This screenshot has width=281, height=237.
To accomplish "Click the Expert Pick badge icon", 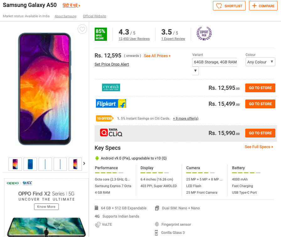I will tap(204, 34).
